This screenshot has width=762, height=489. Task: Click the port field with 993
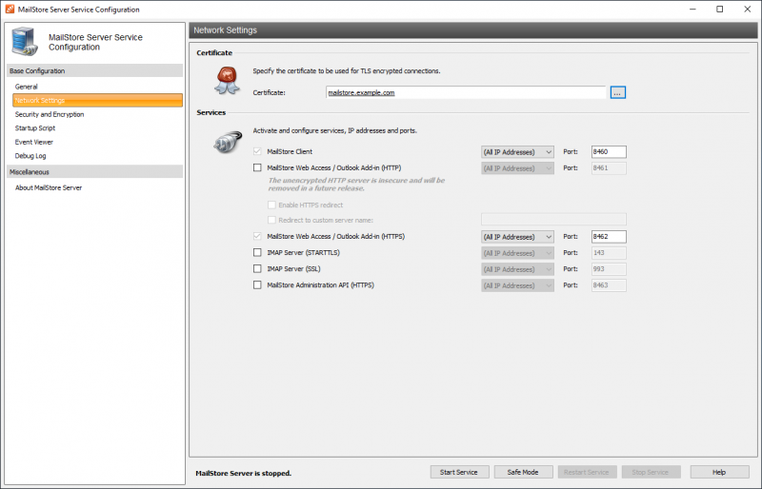pyautogui.click(x=609, y=269)
